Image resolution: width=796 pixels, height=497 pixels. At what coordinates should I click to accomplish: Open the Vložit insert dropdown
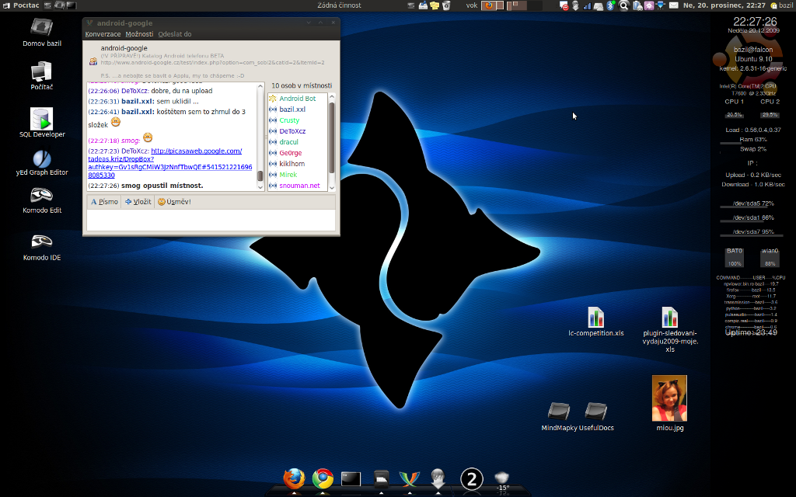[138, 202]
